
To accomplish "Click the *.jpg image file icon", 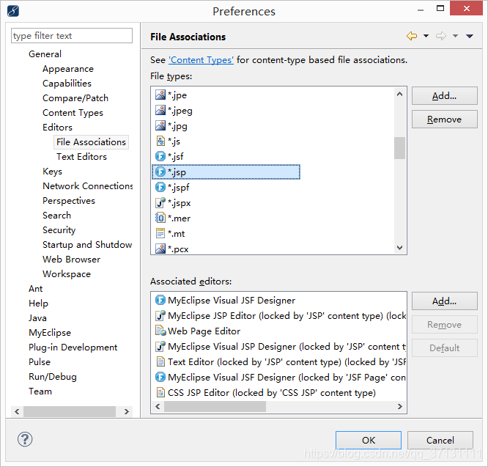I will [160, 125].
